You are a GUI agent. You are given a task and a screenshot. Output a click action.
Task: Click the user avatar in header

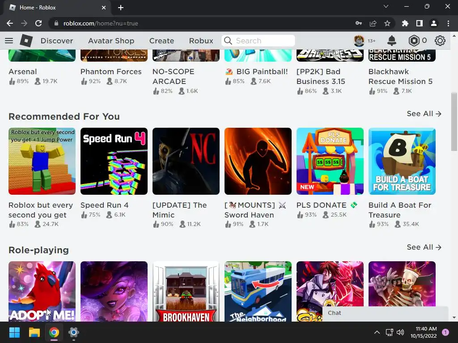click(x=359, y=41)
